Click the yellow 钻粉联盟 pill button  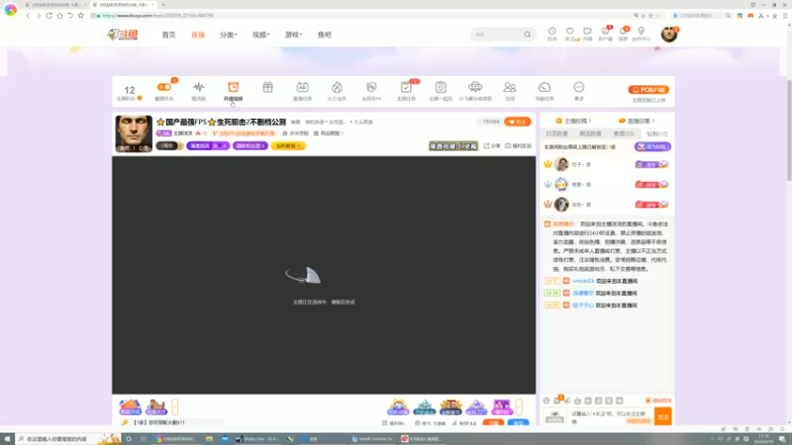click(288, 145)
